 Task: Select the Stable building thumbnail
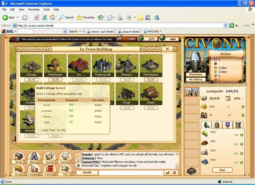click(x=151, y=94)
